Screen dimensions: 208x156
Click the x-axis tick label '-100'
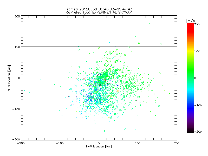coord(60,143)
